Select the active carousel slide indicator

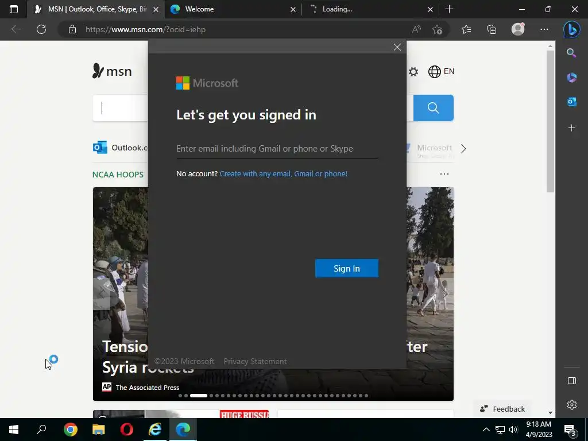198,396
